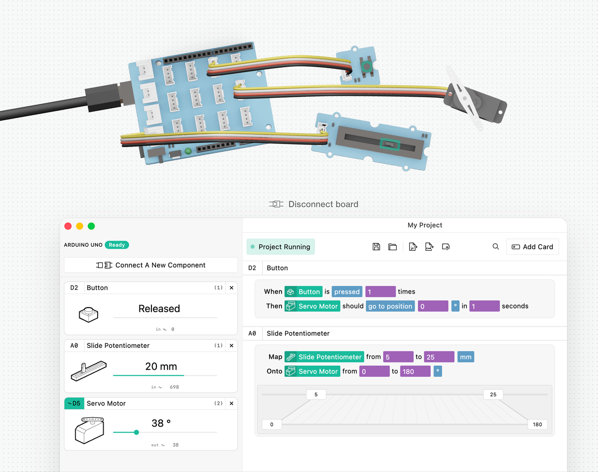Viewport: 598px width, 472px height.
Task: Click the '180' handle on the map graph
Action: 537,424
